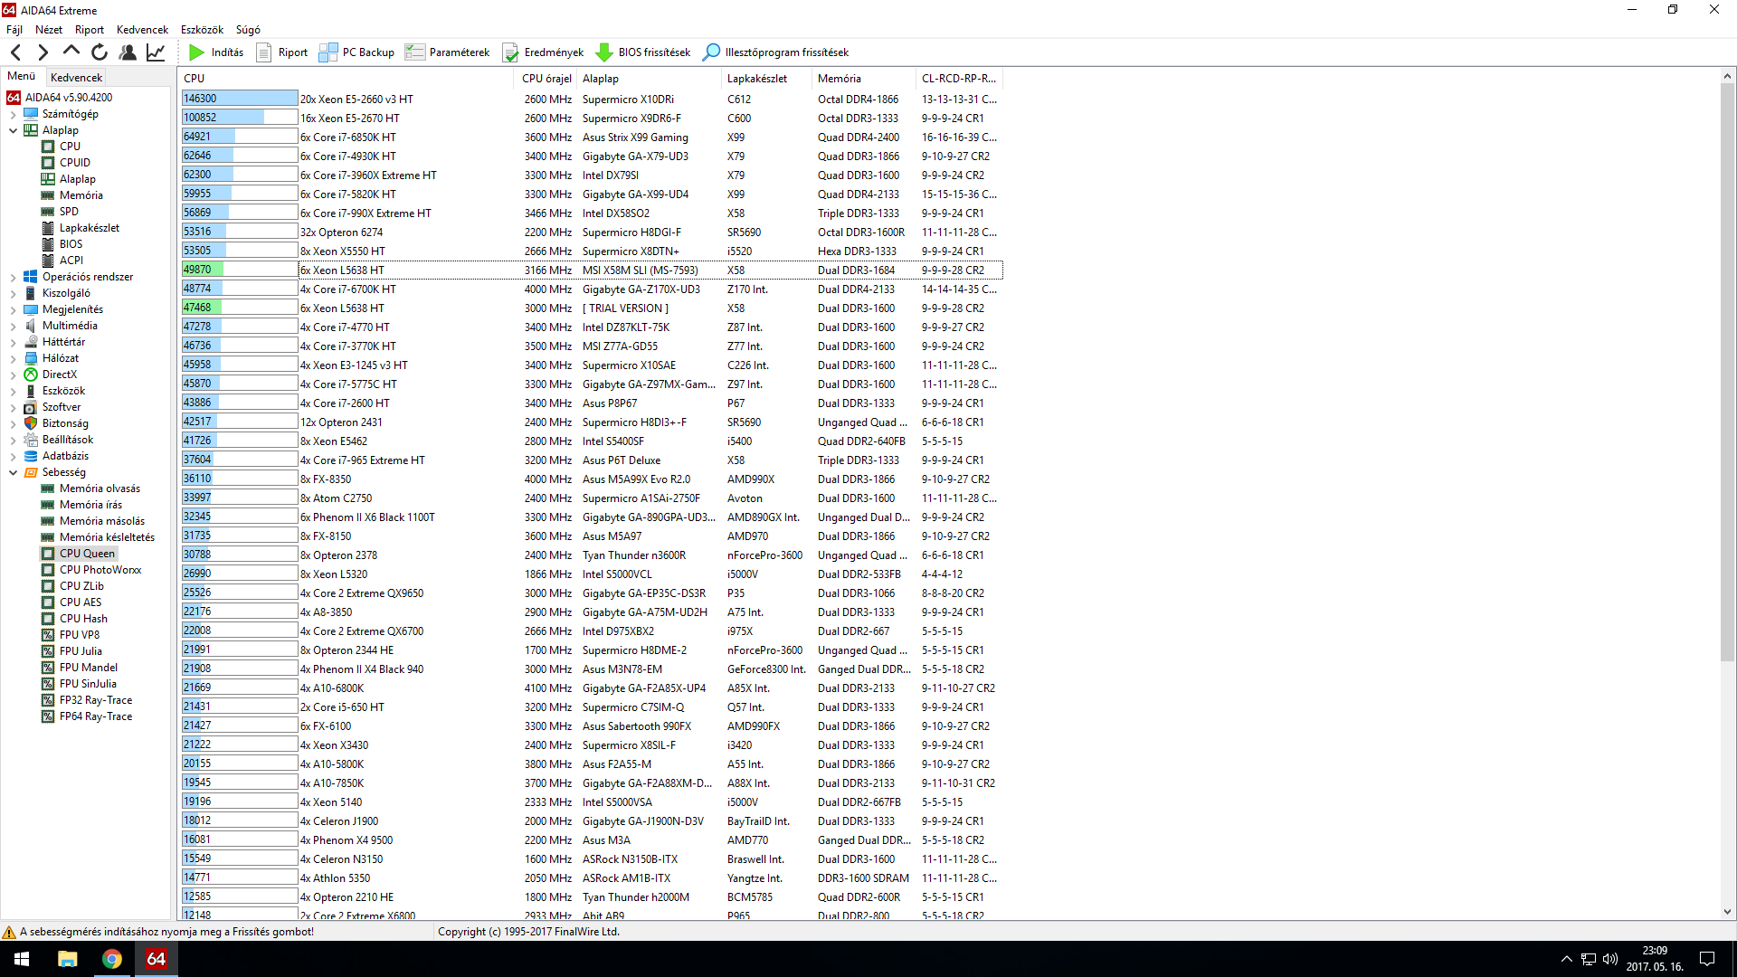Open SPD item in tree
1737x977 pixels.
click(69, 212)
